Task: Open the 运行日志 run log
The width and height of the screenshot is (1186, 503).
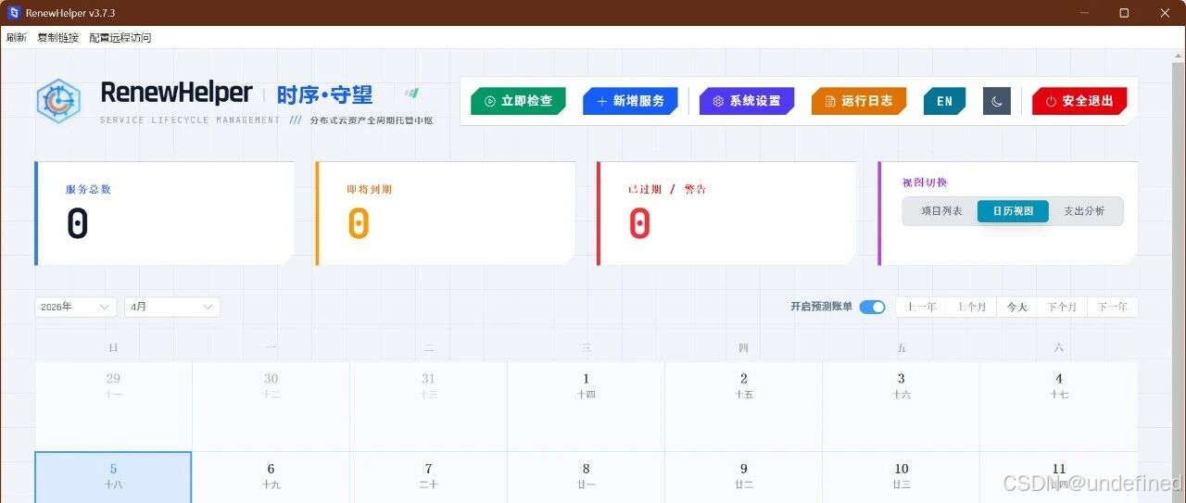Action: [859, 101]
